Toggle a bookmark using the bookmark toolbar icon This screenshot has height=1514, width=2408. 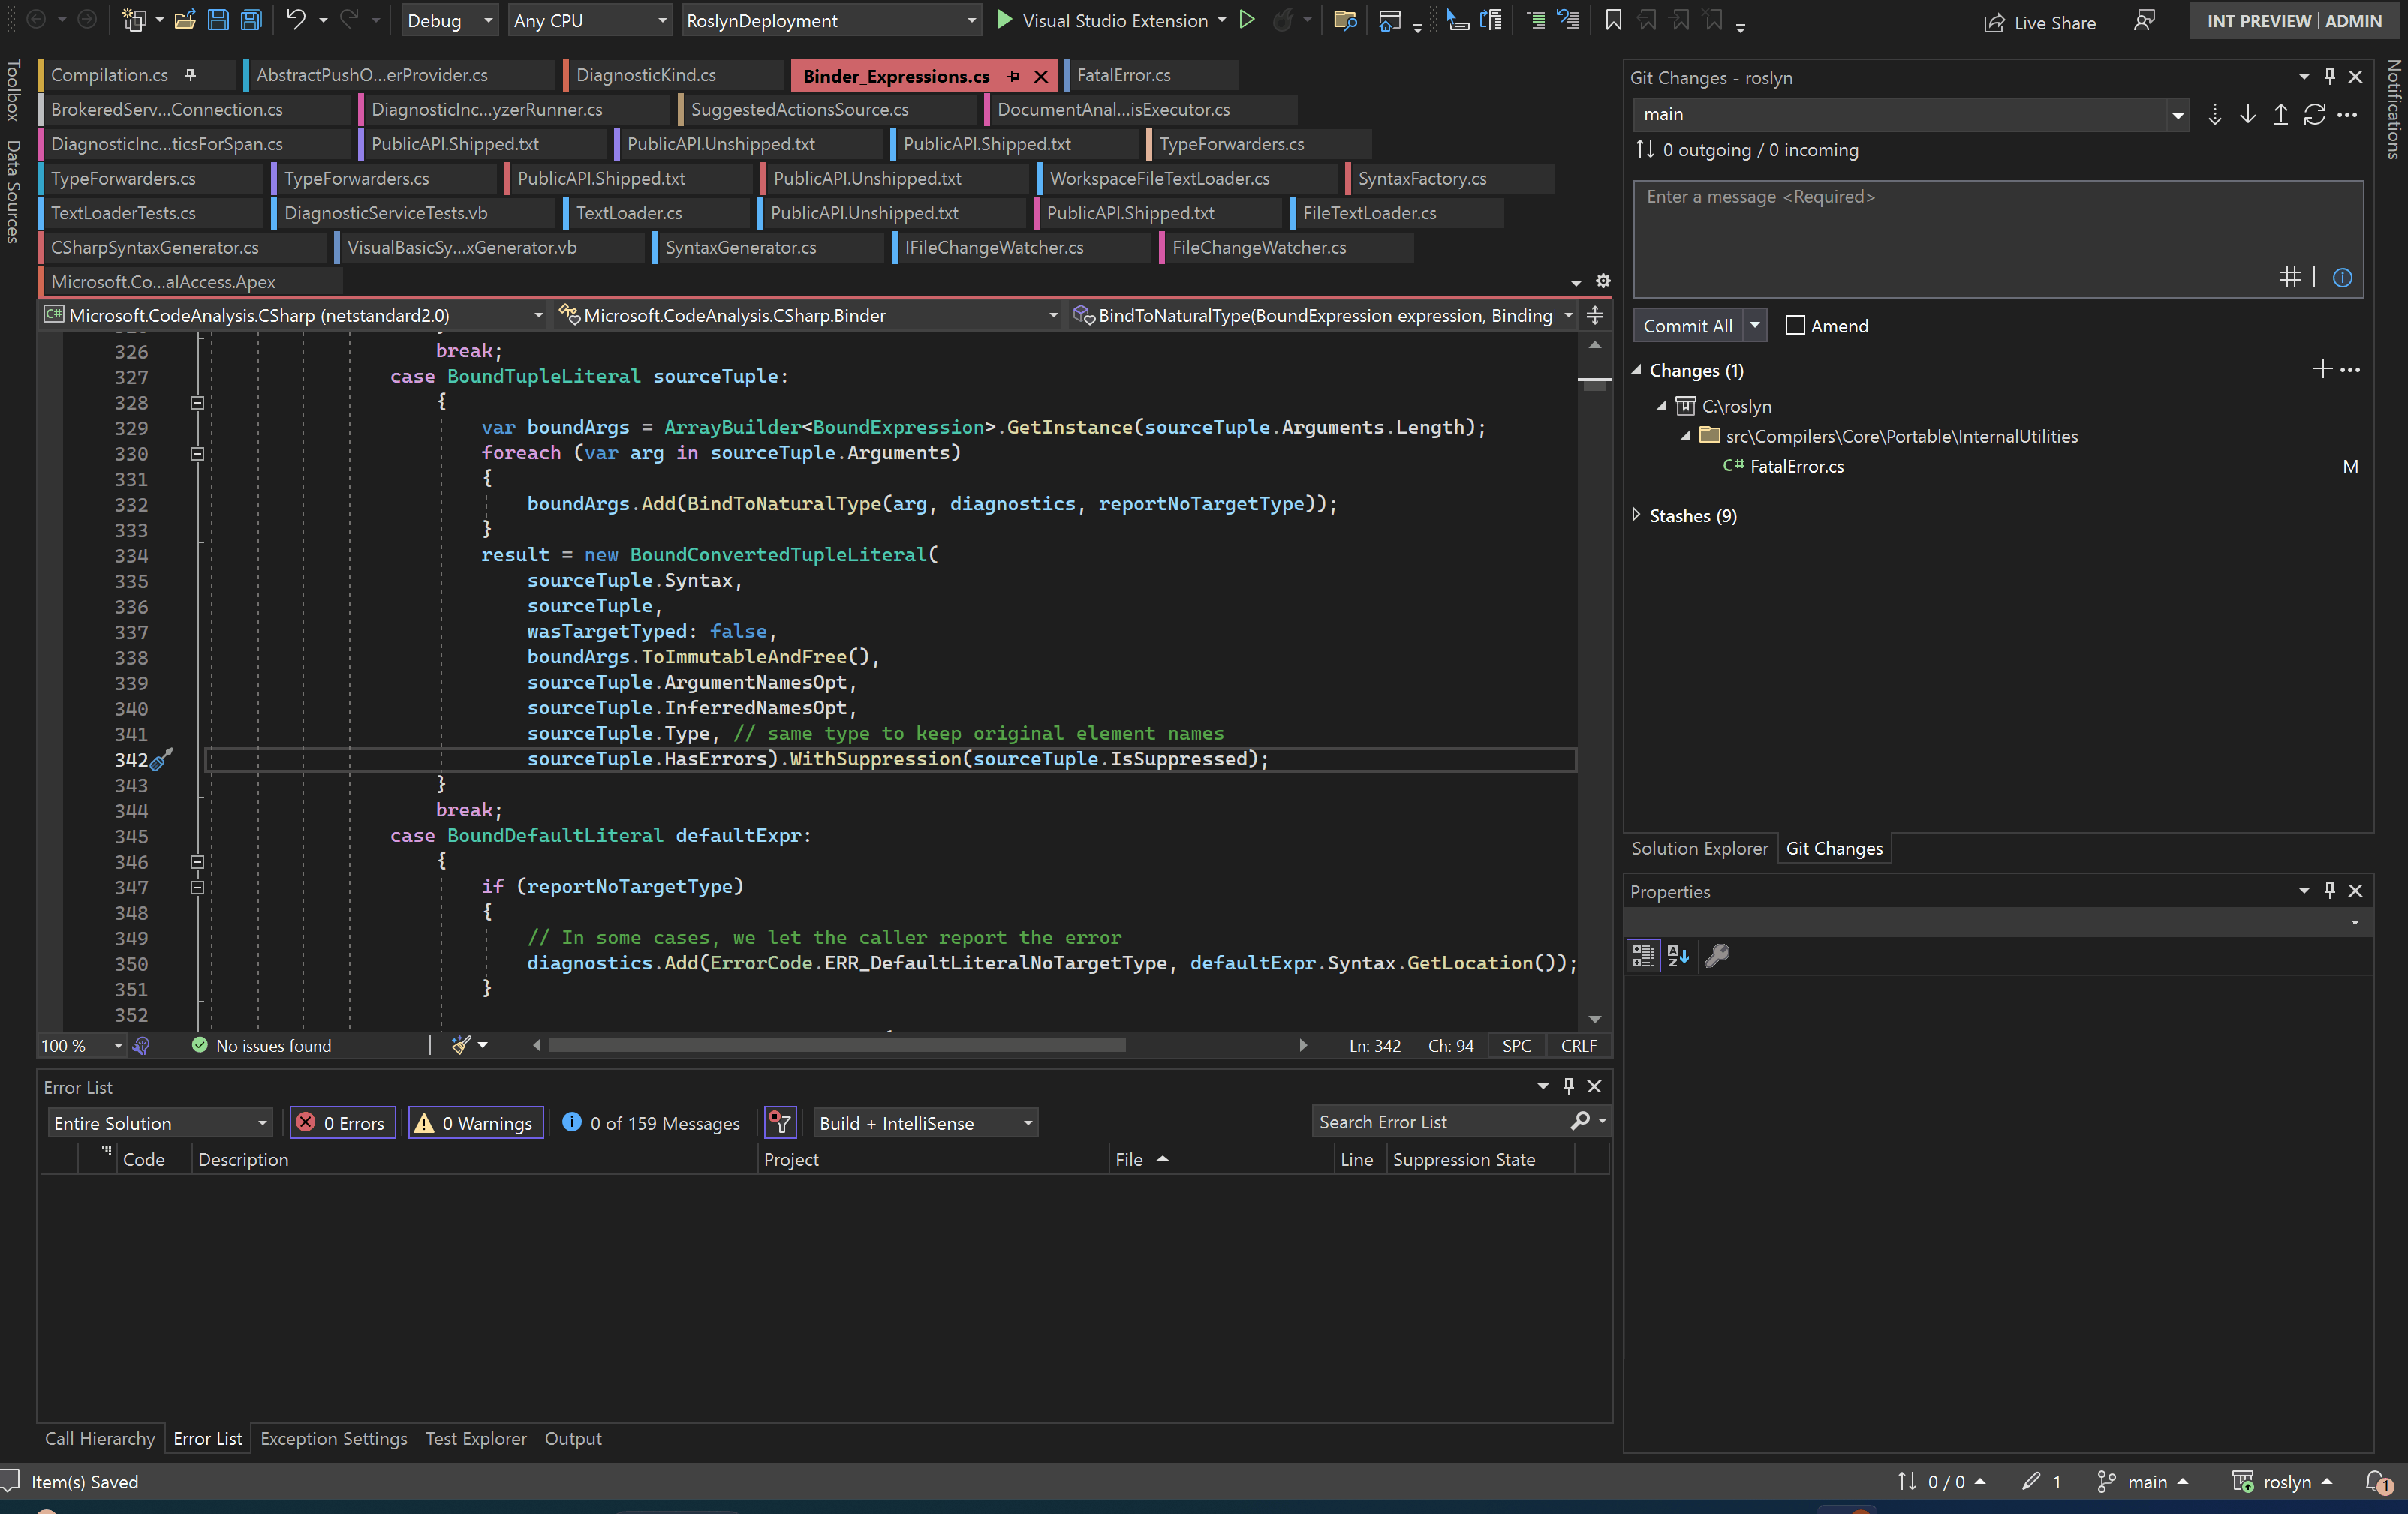point(1612,20)
